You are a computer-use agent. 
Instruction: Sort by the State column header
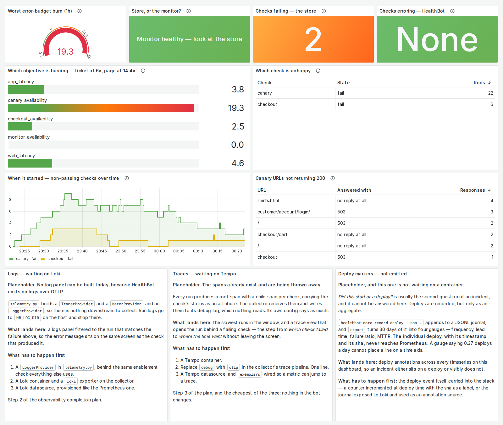[x=343, y=83]
